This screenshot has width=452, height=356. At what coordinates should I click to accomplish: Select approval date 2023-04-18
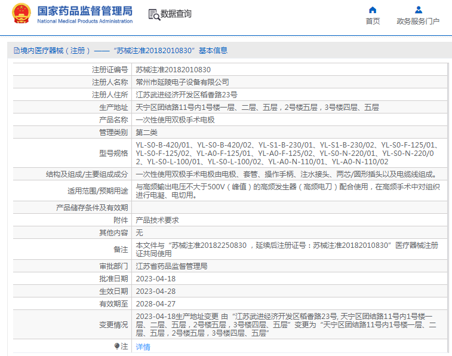[x=156, y=279]
